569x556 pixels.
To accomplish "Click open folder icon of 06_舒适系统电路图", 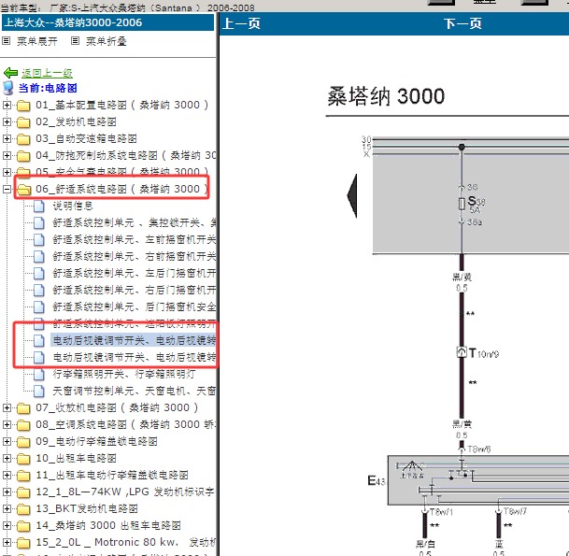I will tap(23, 189).
